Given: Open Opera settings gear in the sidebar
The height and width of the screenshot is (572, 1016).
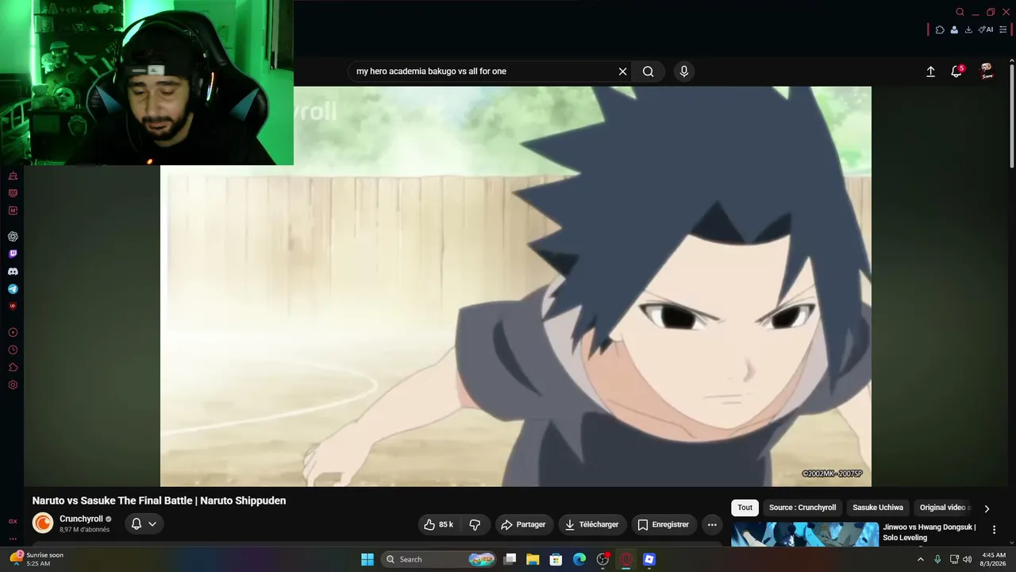Looking at the screenshot, I should pos(13,385).
